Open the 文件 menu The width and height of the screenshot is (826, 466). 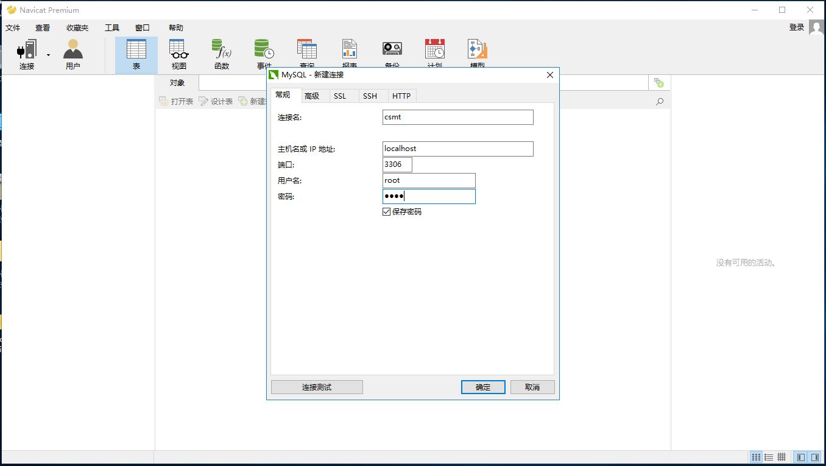click(x=13, y=28)
